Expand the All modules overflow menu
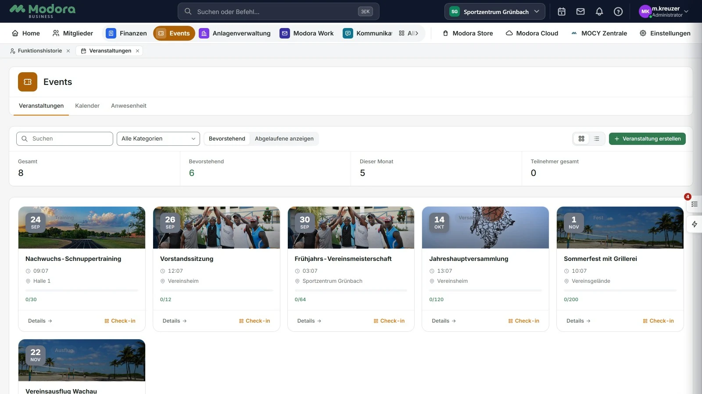The image size is (702, 394). [x=408, y=33]
